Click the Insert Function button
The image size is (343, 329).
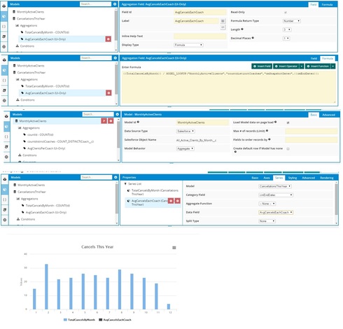point(318,66)
